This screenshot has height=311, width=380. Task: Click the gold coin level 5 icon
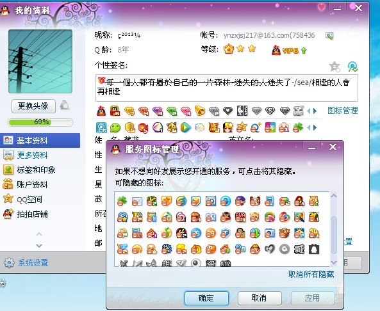[129, 127]
